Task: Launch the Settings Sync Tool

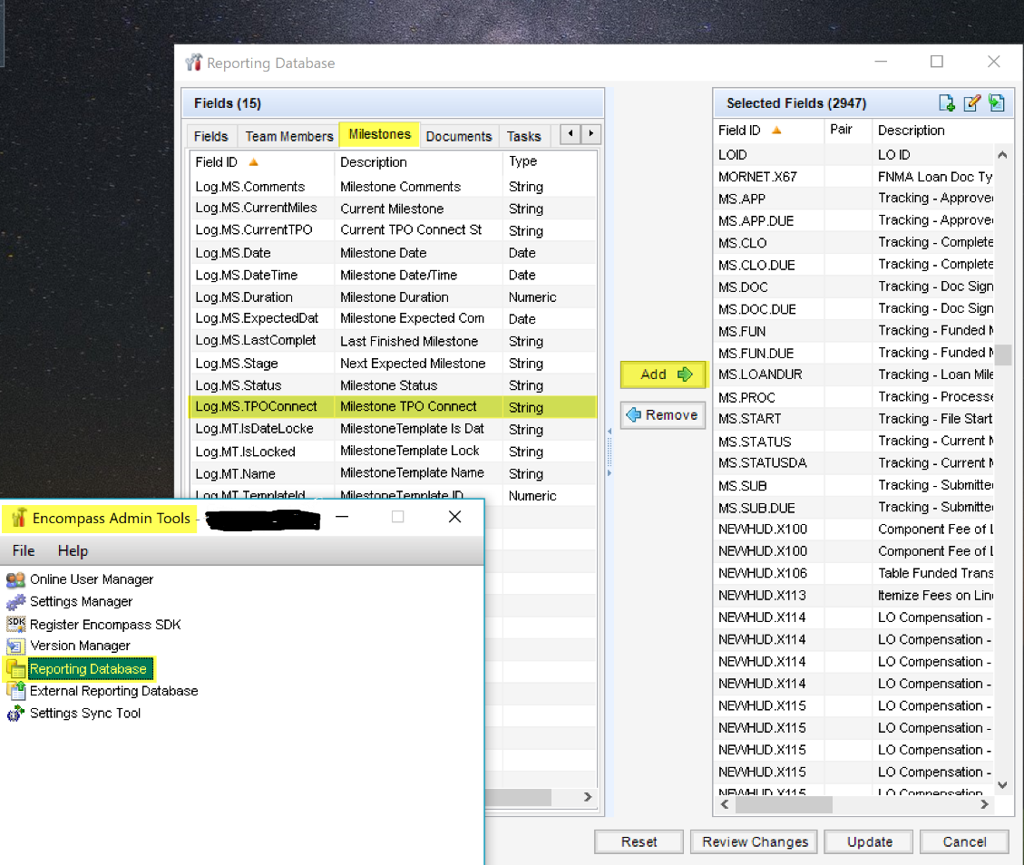Action: (x=85, y=714)
